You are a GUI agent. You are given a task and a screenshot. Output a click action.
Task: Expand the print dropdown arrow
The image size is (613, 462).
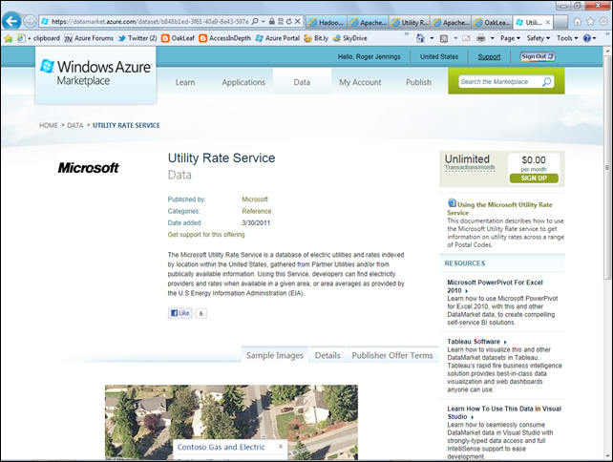point(492,38)
